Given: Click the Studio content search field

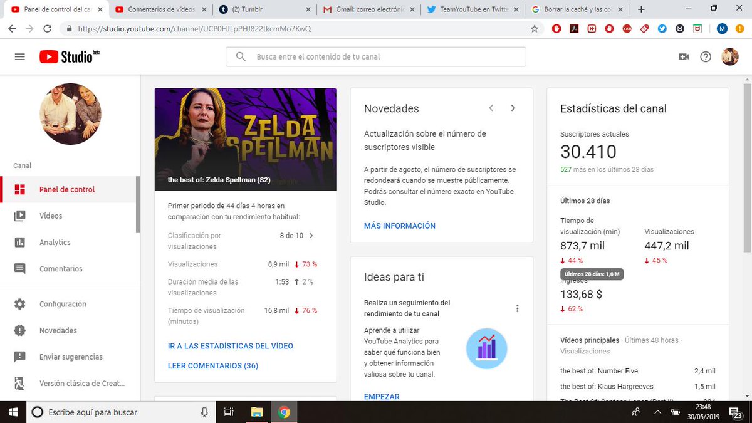Looking at the screenshot, I should coord(376,56).
